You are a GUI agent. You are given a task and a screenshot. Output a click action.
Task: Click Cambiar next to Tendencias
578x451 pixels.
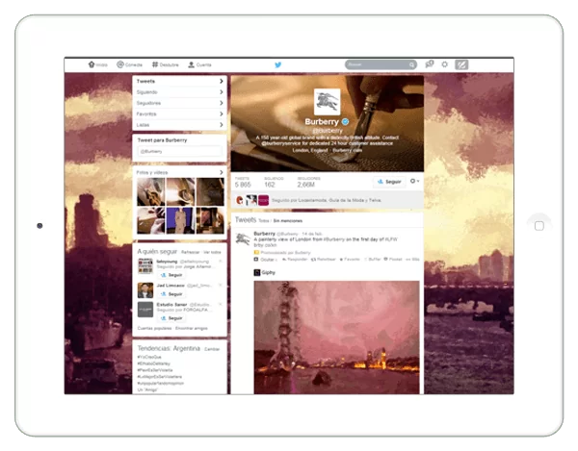pos(212,349)
